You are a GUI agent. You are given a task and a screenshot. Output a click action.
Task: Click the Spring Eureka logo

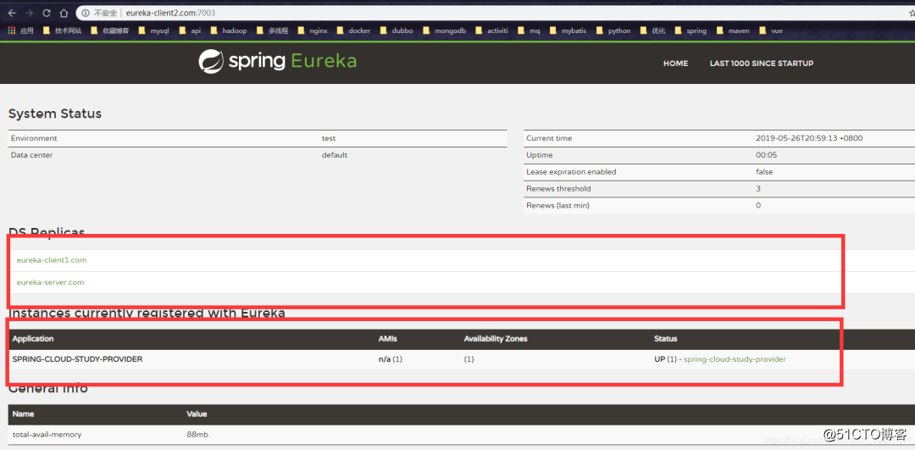(277, 62)
